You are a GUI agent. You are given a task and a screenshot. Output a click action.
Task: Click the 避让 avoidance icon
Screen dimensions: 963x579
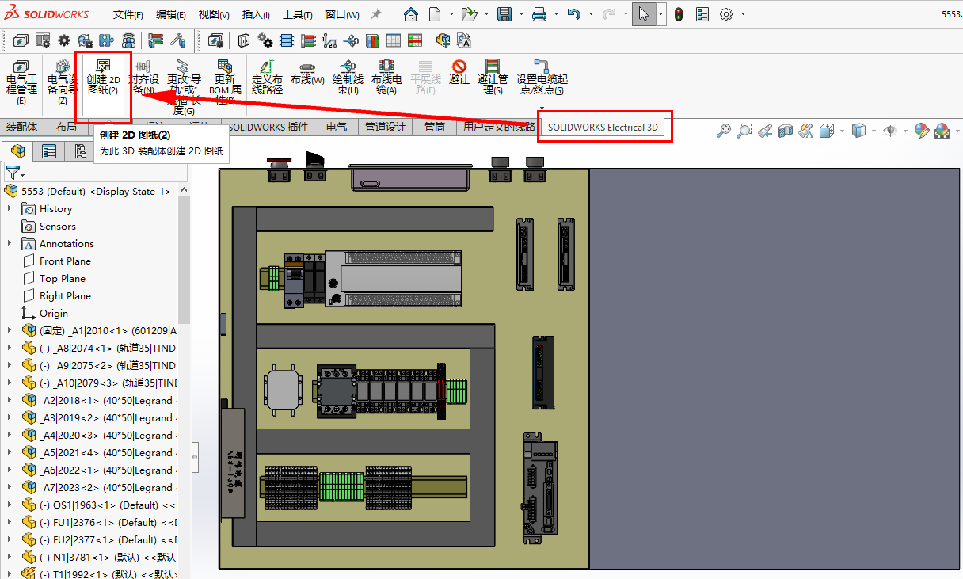tap(459, 72)
